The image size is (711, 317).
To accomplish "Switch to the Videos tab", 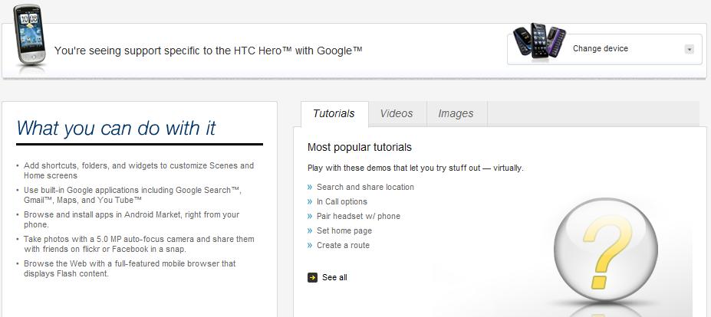I will [397, 113].
